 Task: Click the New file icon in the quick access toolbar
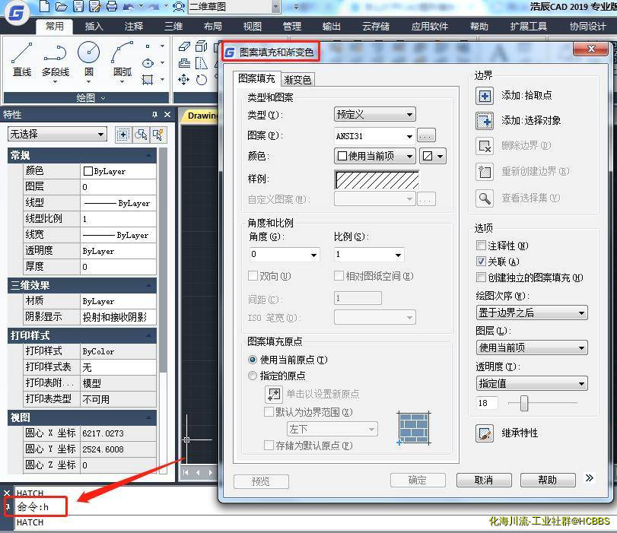coord(45,6)
